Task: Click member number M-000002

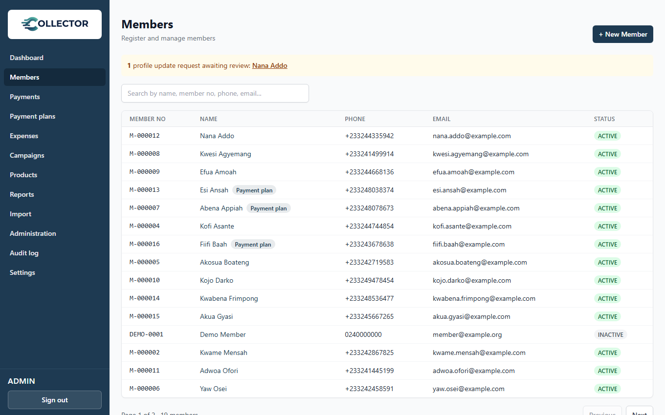Action: (x=145, y=353)
